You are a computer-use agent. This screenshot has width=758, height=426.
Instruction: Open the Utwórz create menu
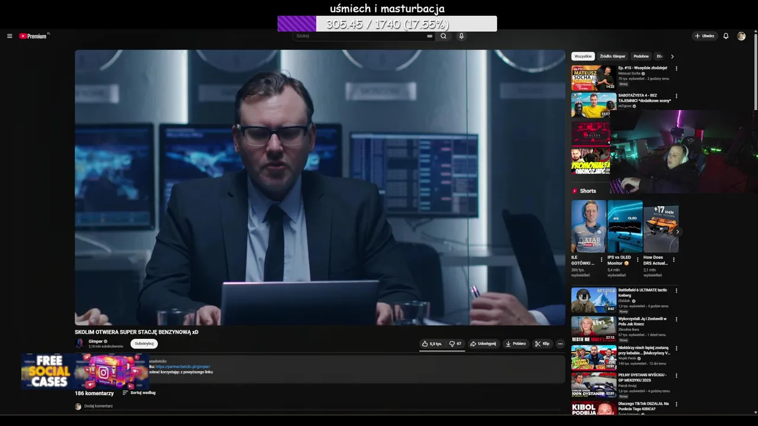click(x=705, y=36)
